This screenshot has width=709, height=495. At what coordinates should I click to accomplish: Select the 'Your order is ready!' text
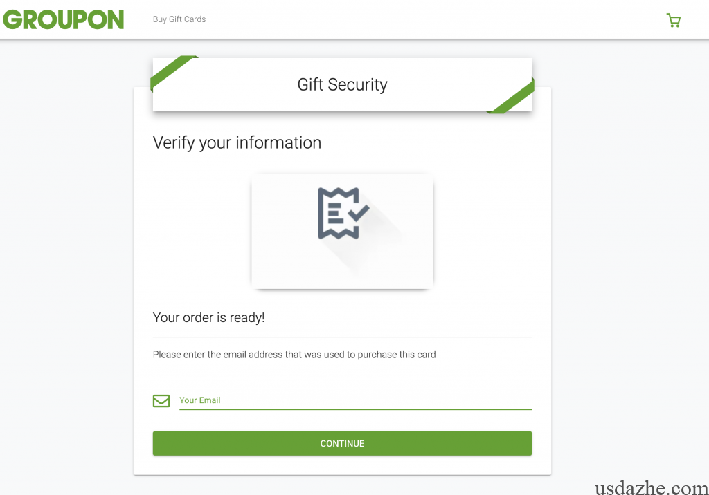point(208,318)
